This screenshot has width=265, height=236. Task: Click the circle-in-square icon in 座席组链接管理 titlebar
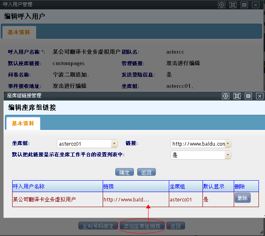click(226, 96)
